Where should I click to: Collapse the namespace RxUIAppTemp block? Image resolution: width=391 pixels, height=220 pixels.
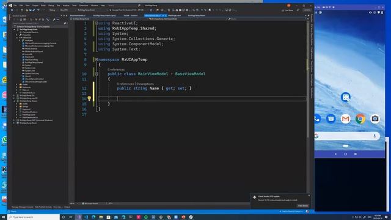coord(97,60)
